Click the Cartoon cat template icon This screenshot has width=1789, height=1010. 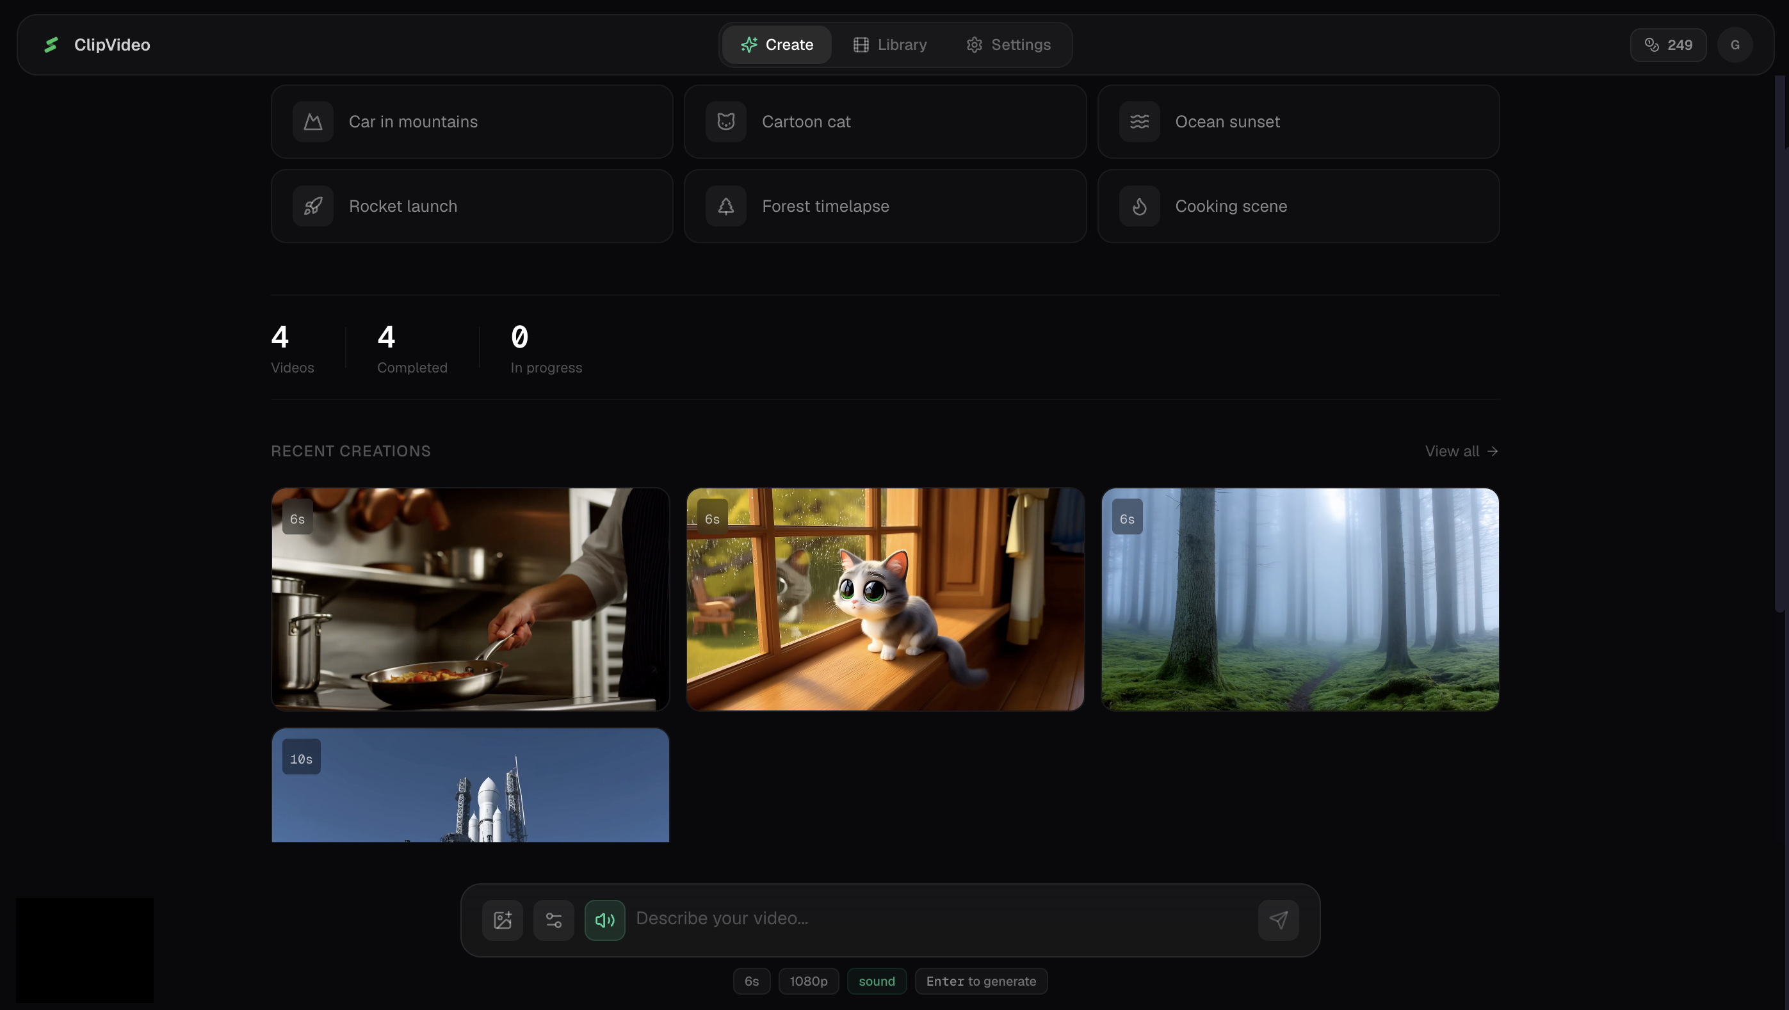[x=725, y=122]
